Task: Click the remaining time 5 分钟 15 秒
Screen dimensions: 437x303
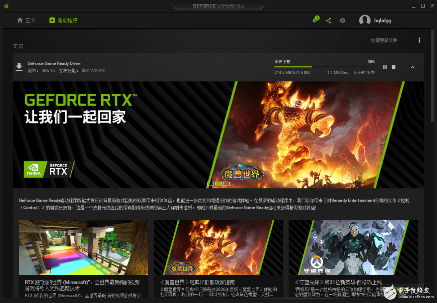Action: [364, 72]
